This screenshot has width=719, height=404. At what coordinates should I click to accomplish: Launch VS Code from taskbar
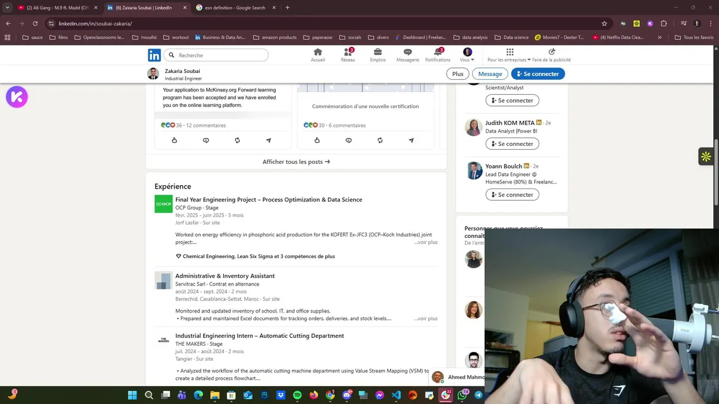[396, 395]
